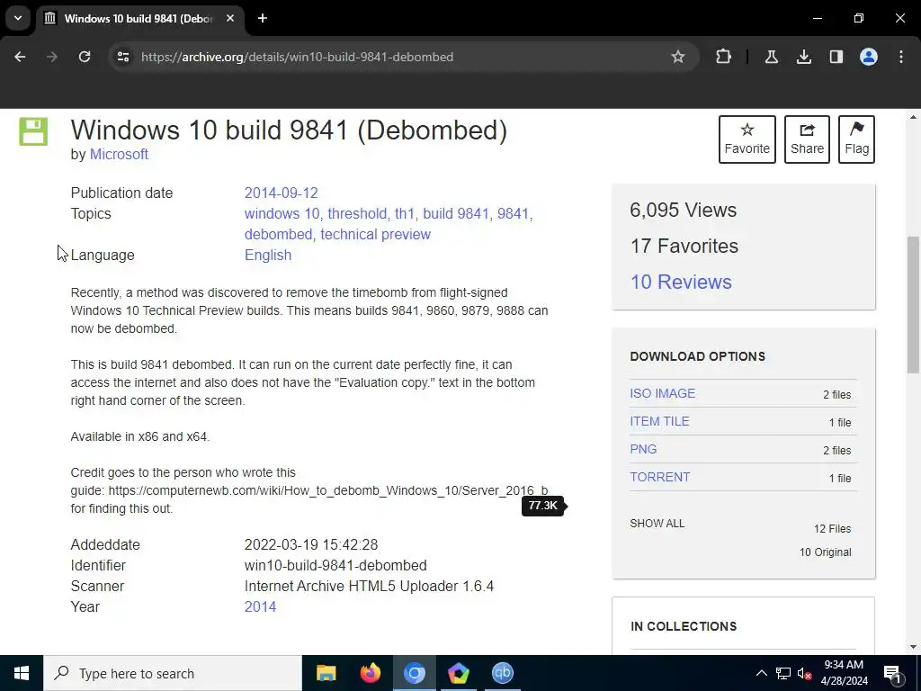Screen dimensions: 921x691
Task: Click the taskbar search box
Action: click(x=173, y=673)
